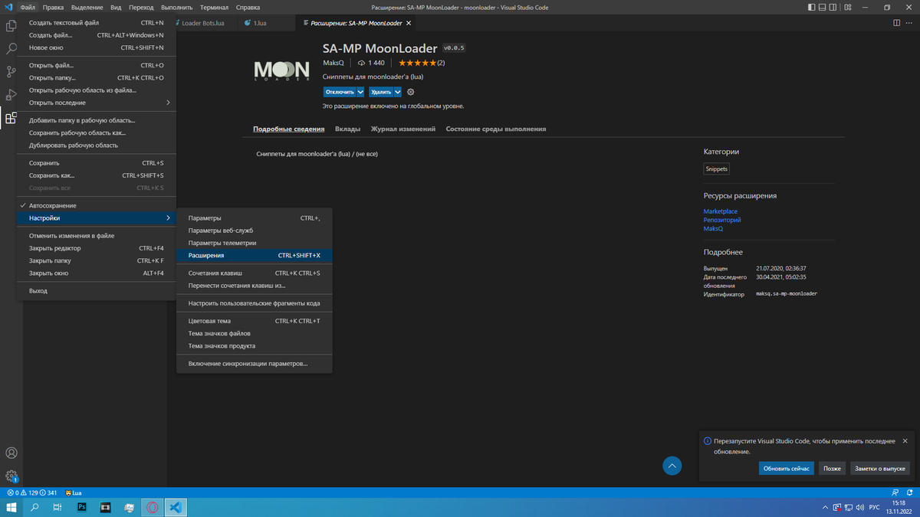Open the Search view in activity bar

point(11,49)
